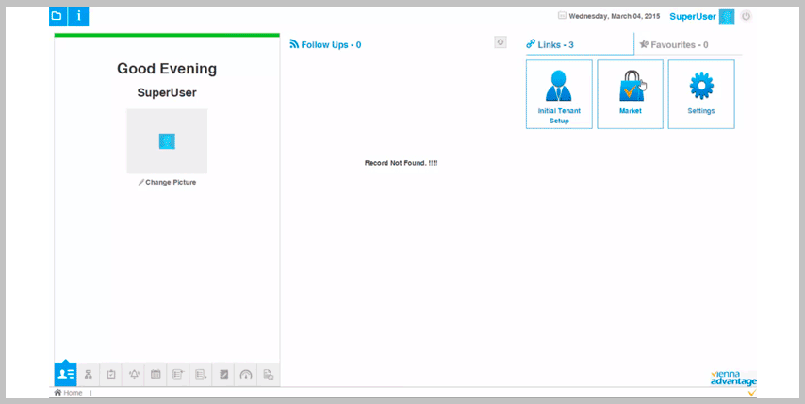Screen dimensions: 805x404
Task: Open the list-with-plus tab icon
Action: [x=178, y=374]
